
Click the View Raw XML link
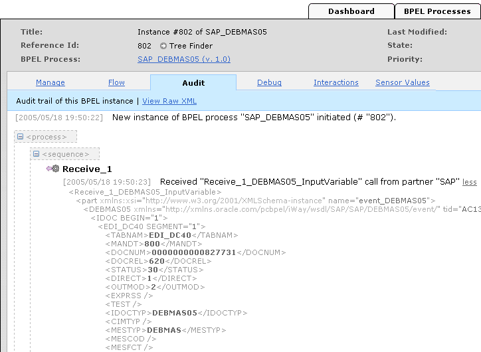[x=169, y=101]
